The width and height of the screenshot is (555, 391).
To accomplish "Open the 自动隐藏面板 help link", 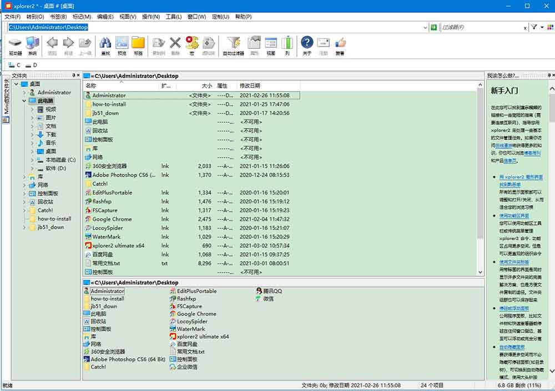I will coord(512,347).
